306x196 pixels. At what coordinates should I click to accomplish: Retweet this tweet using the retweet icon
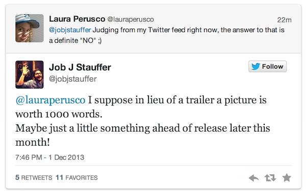click(x=270, y=178)
